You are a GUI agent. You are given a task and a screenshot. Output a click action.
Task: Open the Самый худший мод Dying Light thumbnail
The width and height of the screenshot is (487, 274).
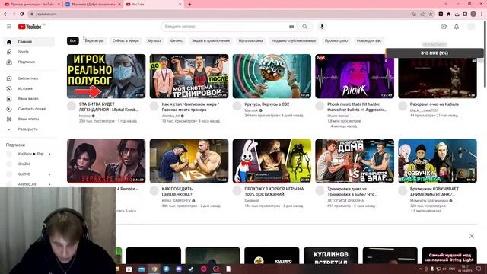tap(449, 256)
